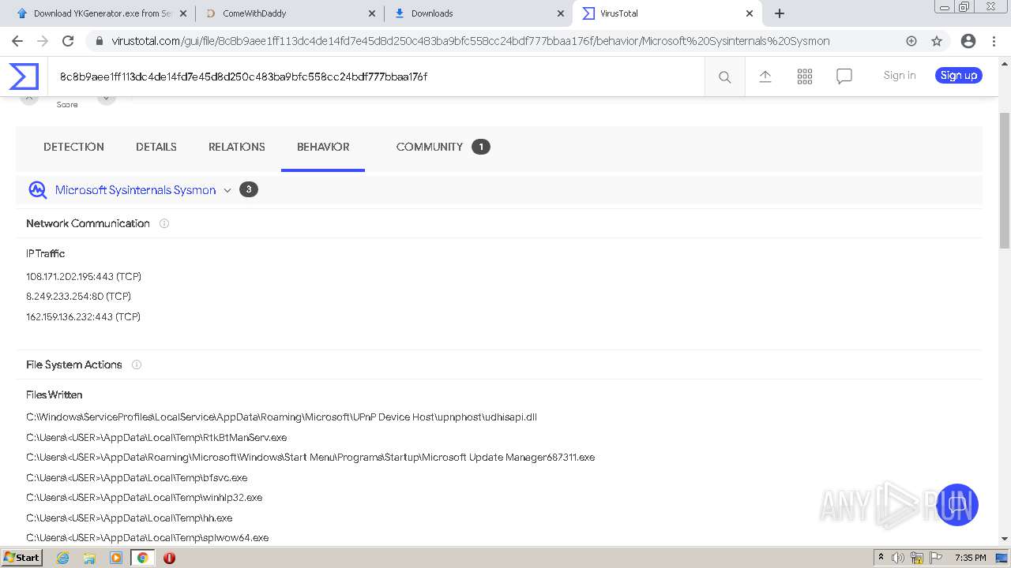
Task: Click the Start button
Action: click(x=21, y=558)
